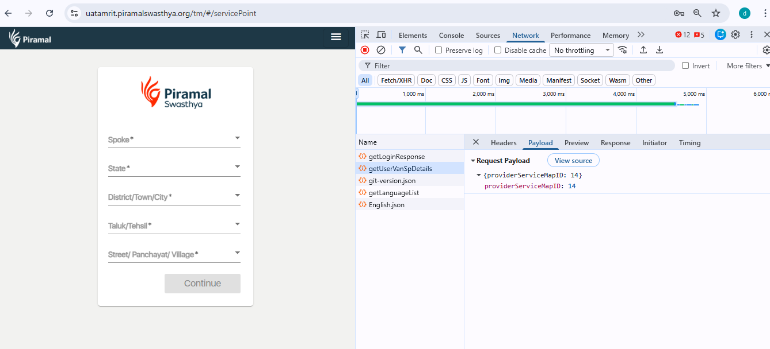Click the DevTools inspect element picker icon
The height and width of the screenshot is (349, 770).
point(365,35)
